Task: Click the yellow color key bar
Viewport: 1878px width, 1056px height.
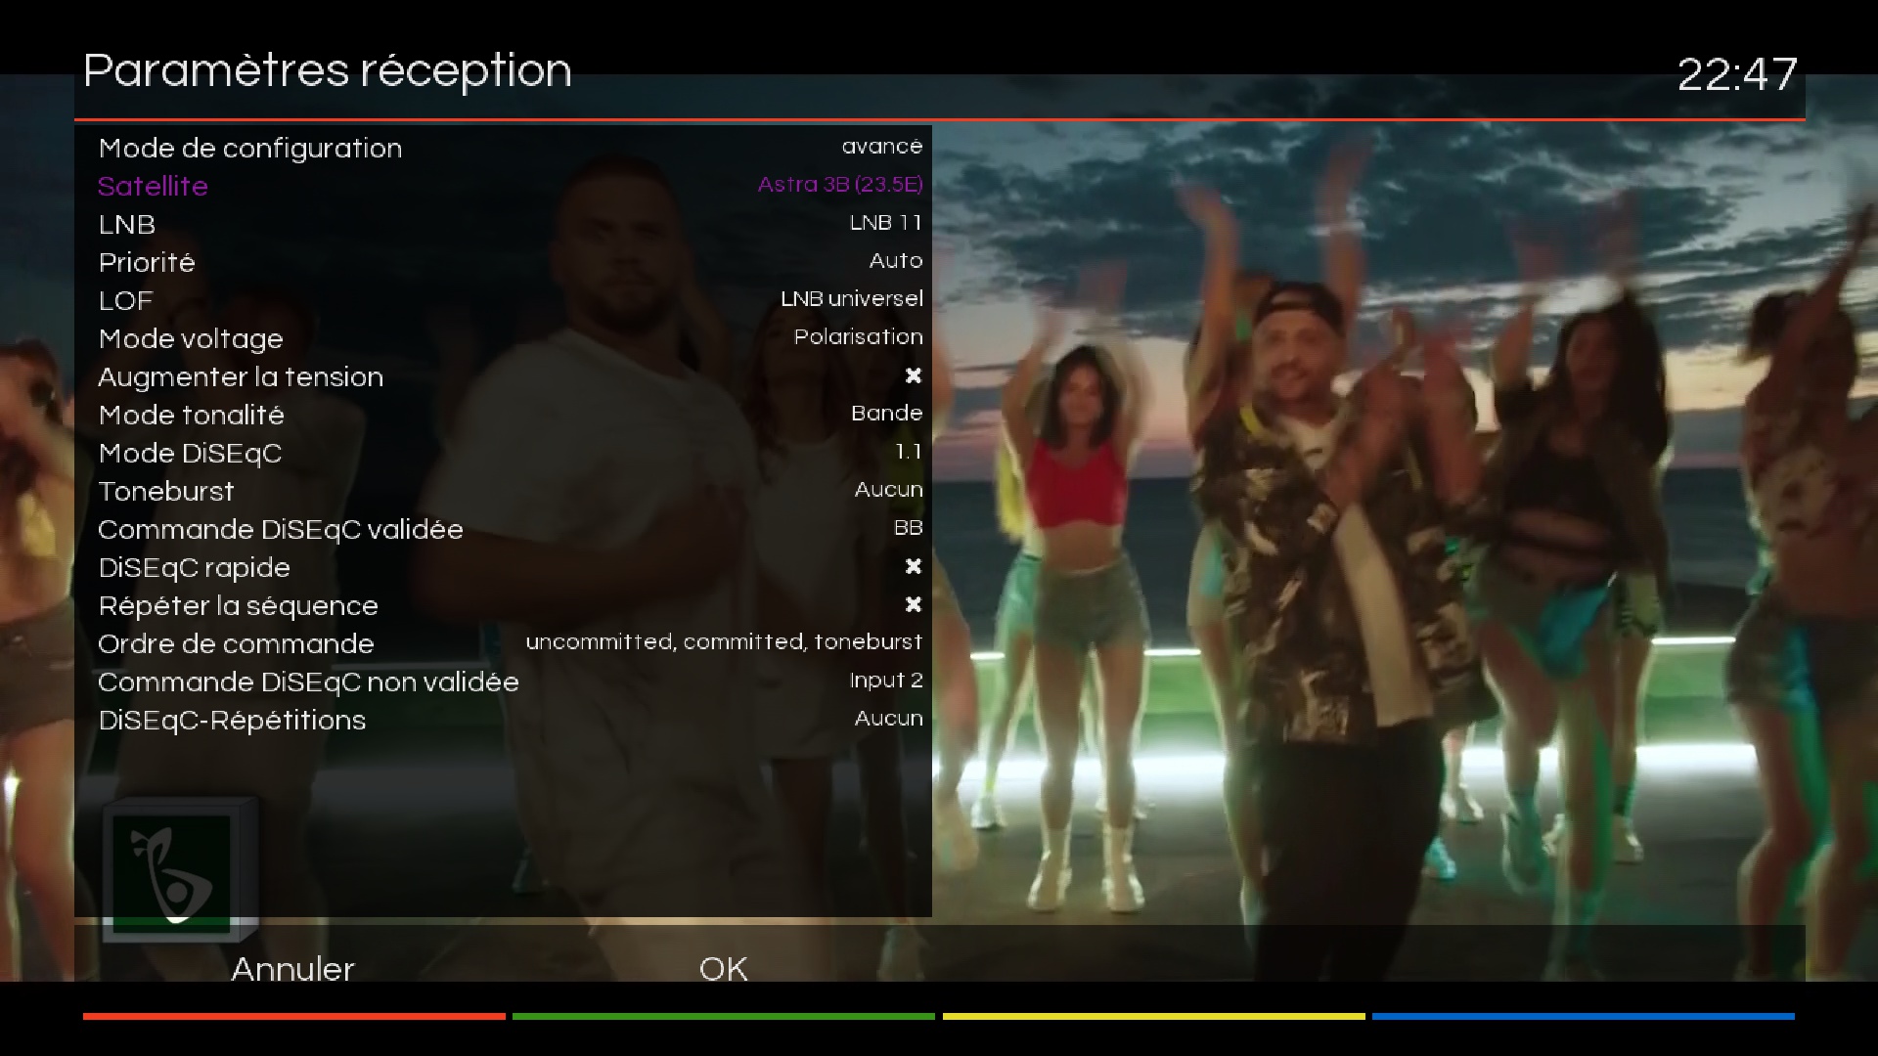Action: [x=1153, y=1017]
